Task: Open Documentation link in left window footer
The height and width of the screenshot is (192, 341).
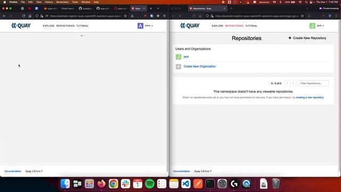Action: click(13, 171)
